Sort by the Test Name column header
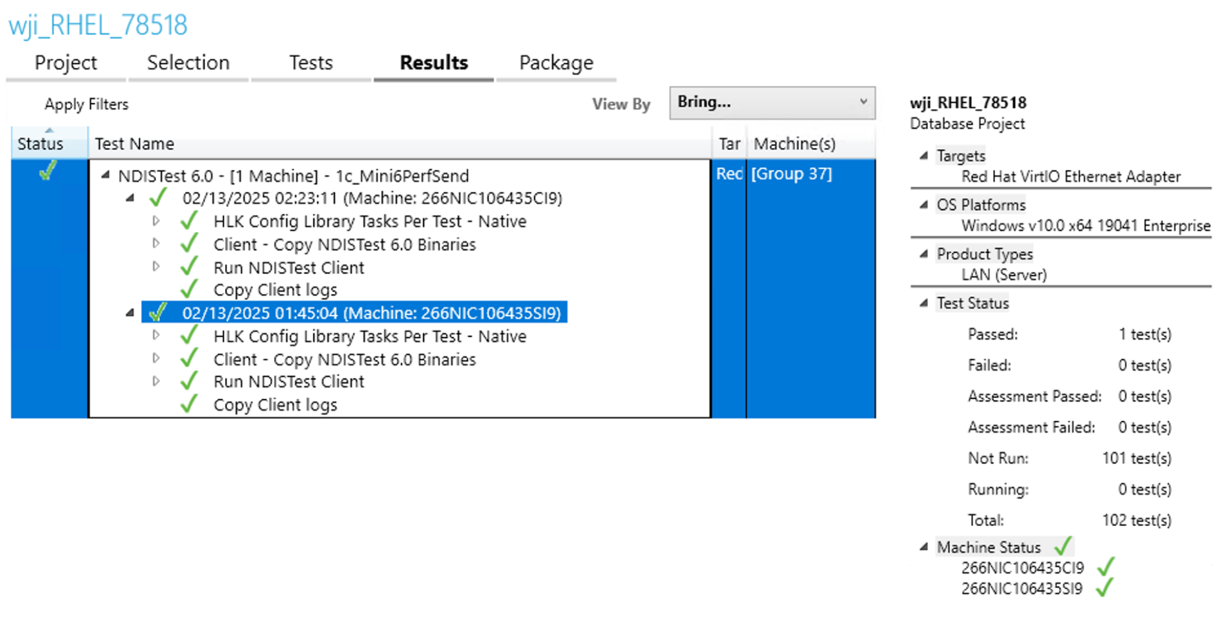Screen dimensions: 1217x635 [134, 144]
